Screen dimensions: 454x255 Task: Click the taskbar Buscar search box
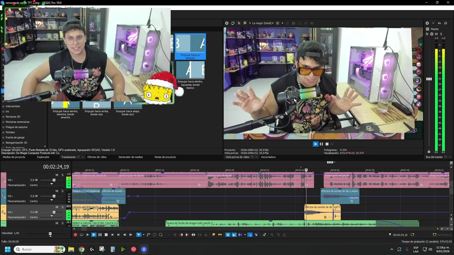[40, 249]
